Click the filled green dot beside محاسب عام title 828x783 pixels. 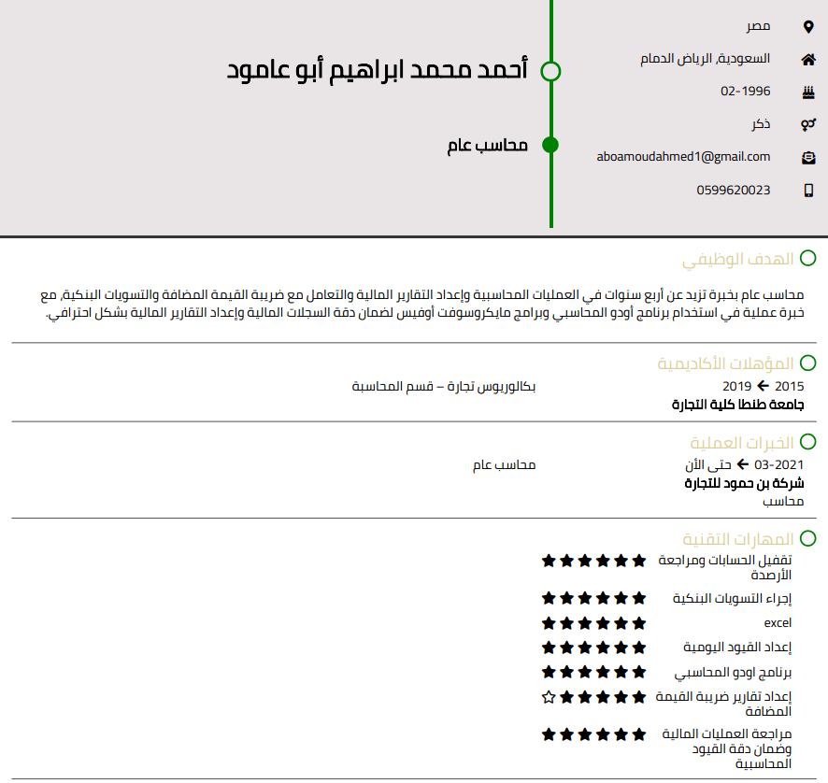pos(550,145)
